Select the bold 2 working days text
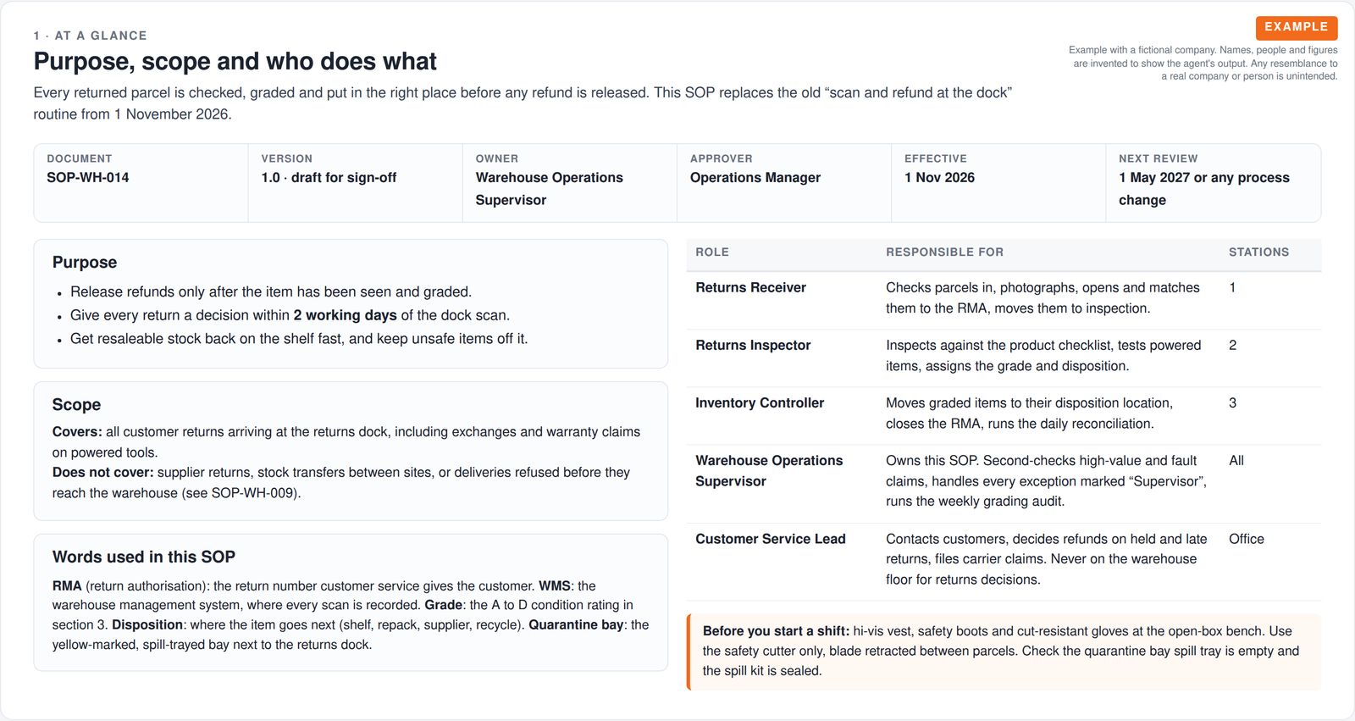 345,315
